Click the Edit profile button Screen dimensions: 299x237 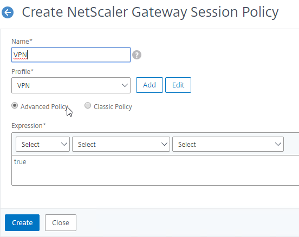coord(178,85)
